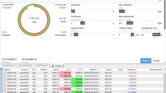Open the USDJPYrfd,H1 chart tab
The height and width of the screenshot is (93, 166).
[41, 65]
